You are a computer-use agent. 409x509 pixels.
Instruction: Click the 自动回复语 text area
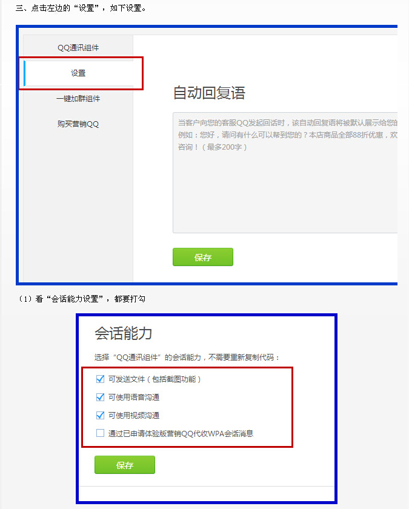(x=285, y=173)
